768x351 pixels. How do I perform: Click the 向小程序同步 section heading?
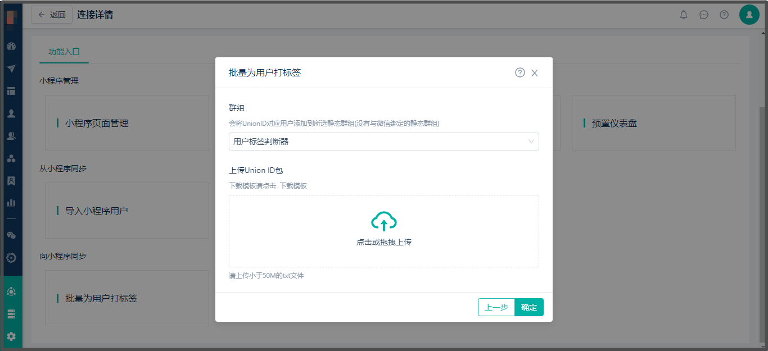(63, 256)
